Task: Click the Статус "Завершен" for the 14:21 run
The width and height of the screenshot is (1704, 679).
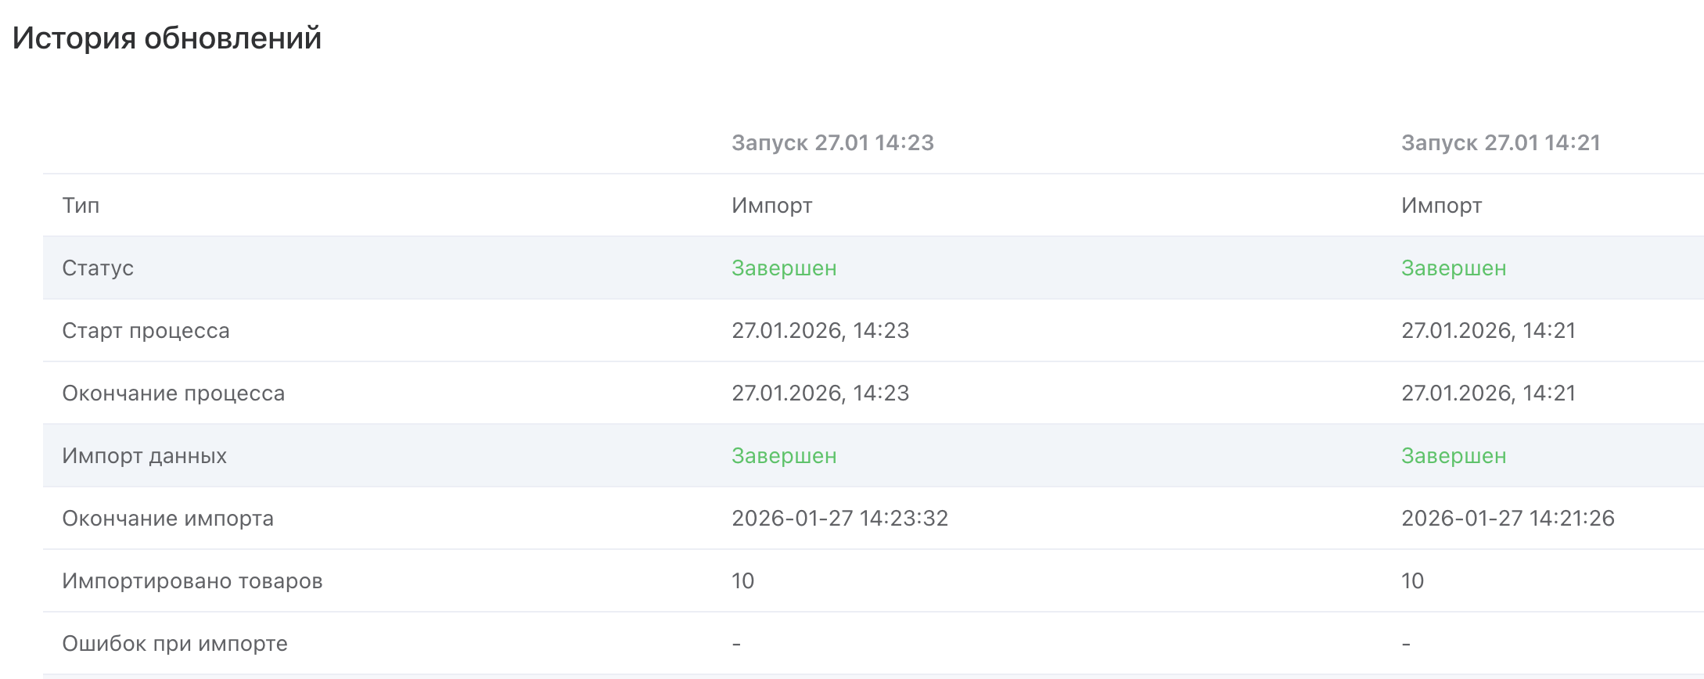Action: pyautogui.click(x=1453, y=268)
